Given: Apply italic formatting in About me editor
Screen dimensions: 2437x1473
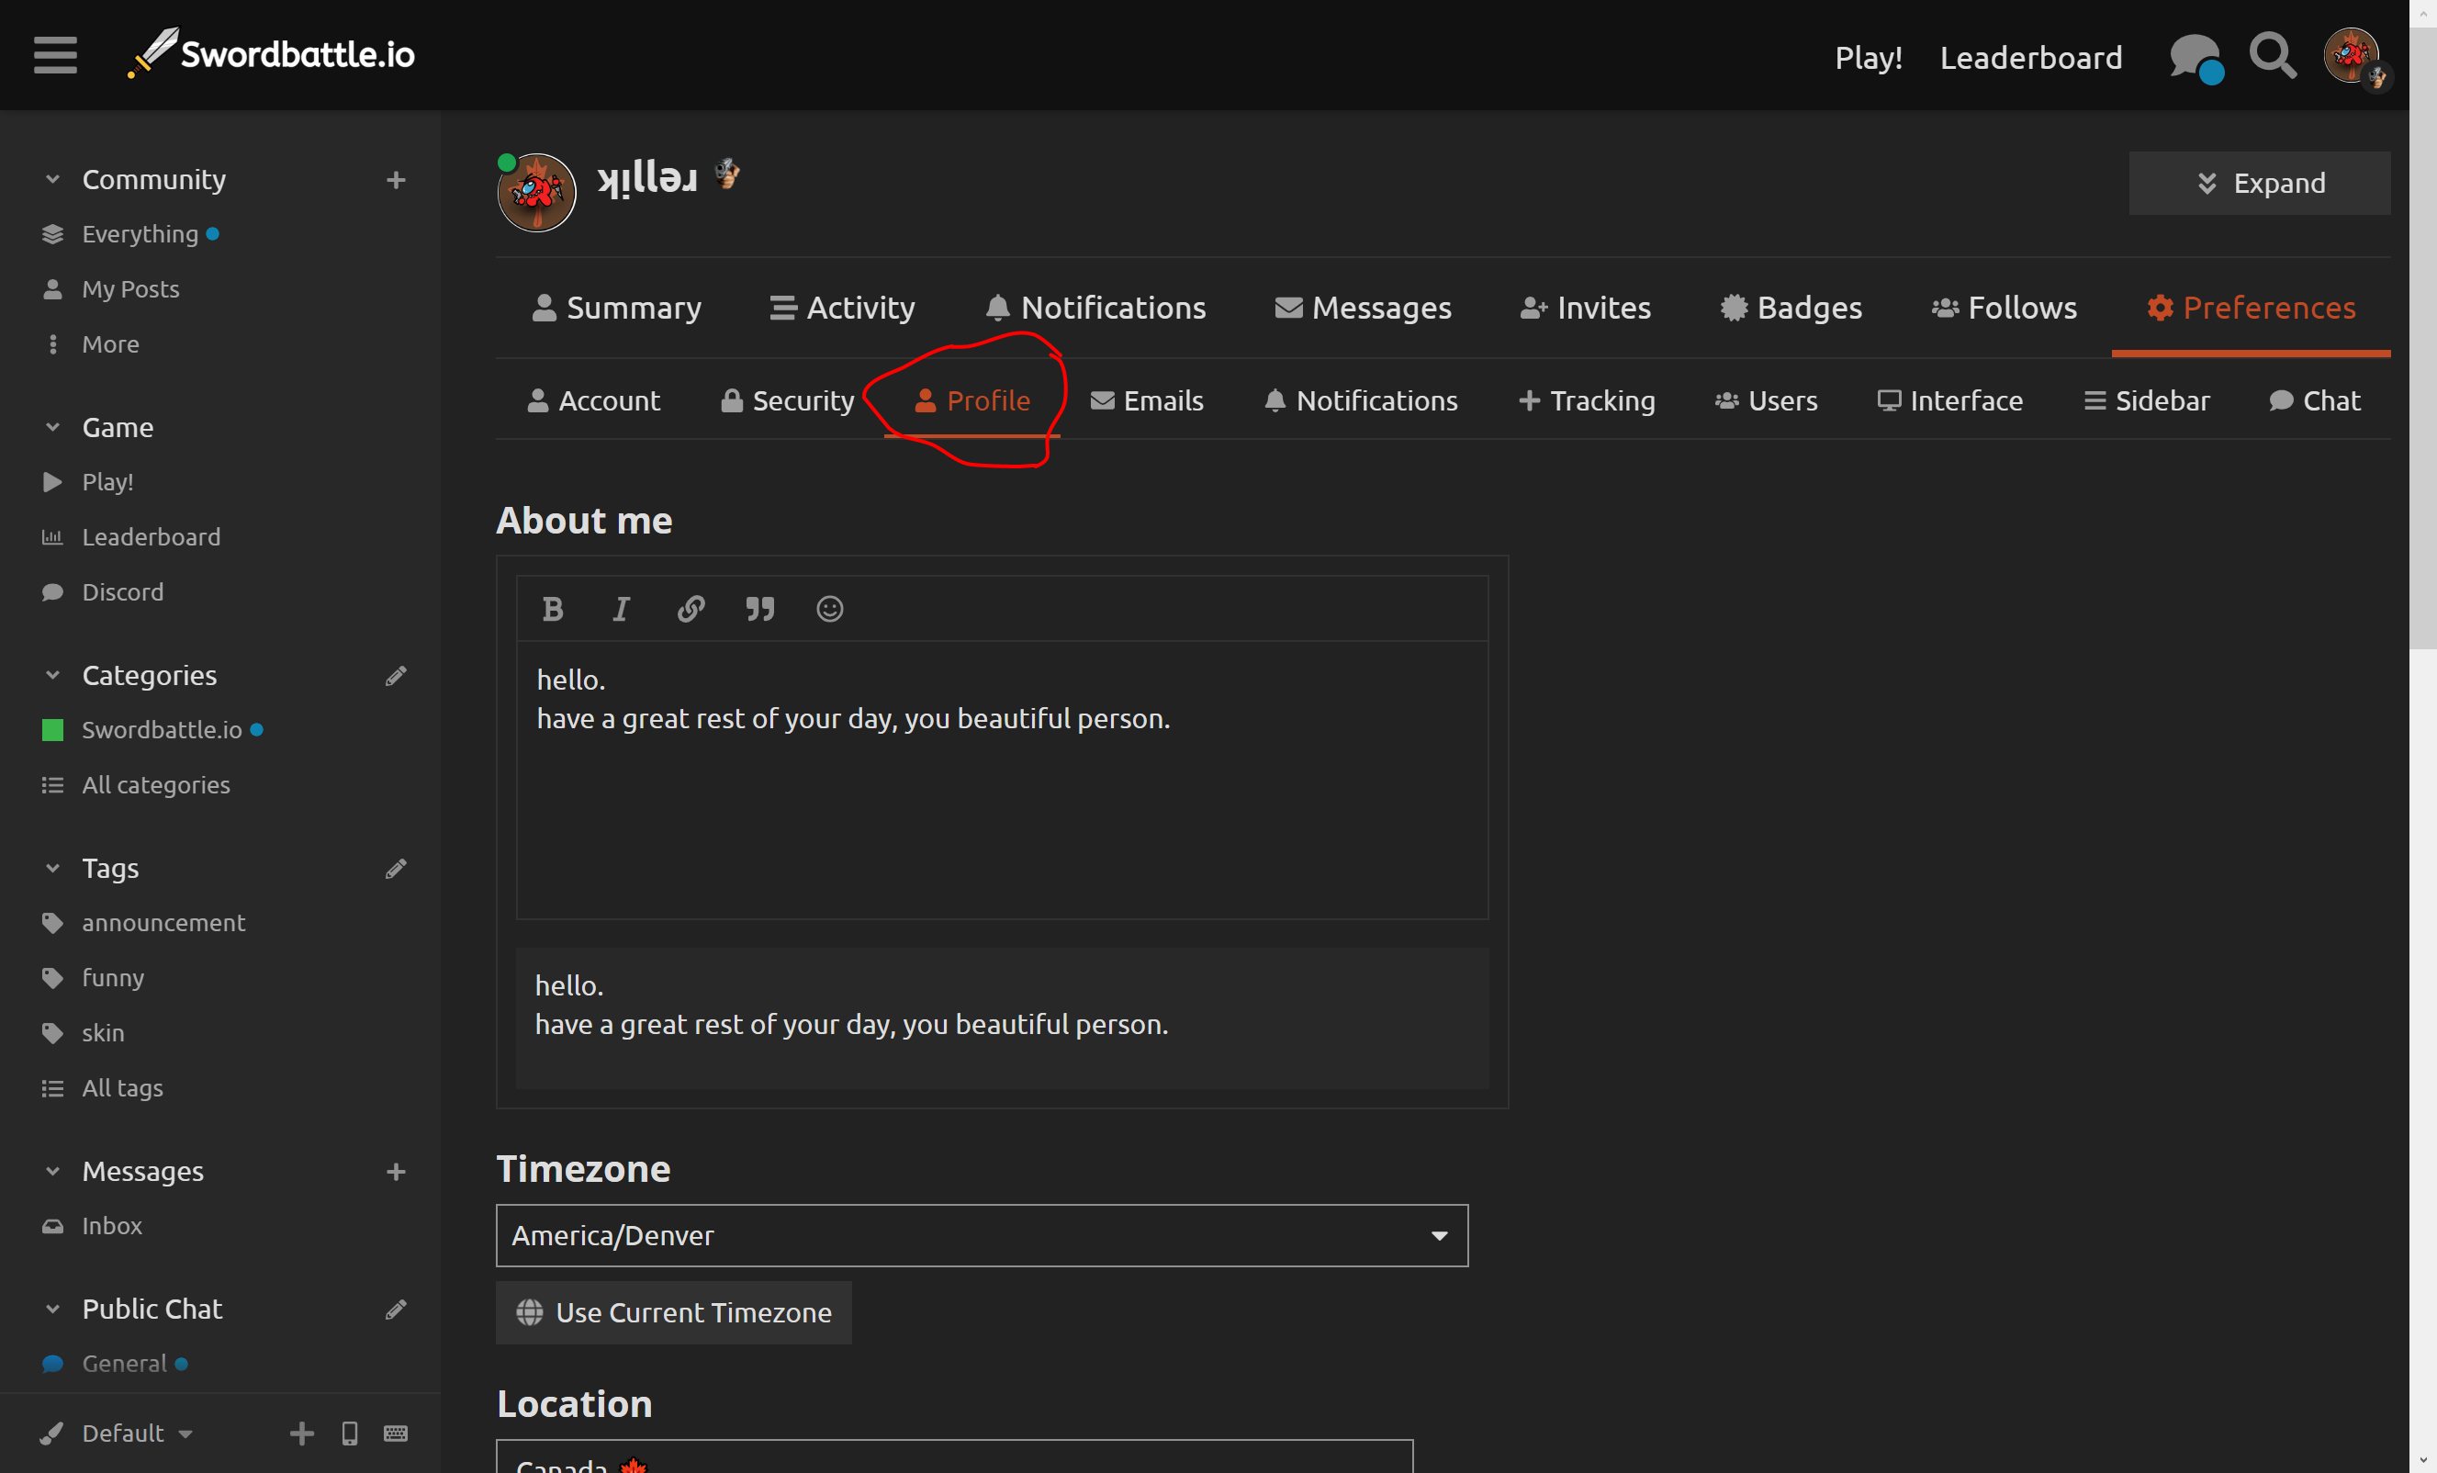Looking at the screenshot, I should 621,608.
